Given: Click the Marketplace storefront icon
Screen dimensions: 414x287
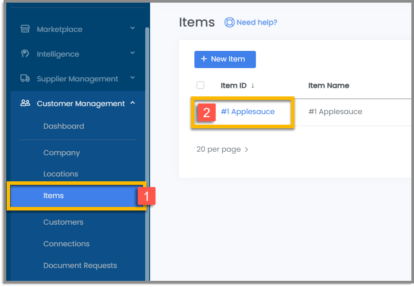Looking at the screenshot, I should (25, 28).
